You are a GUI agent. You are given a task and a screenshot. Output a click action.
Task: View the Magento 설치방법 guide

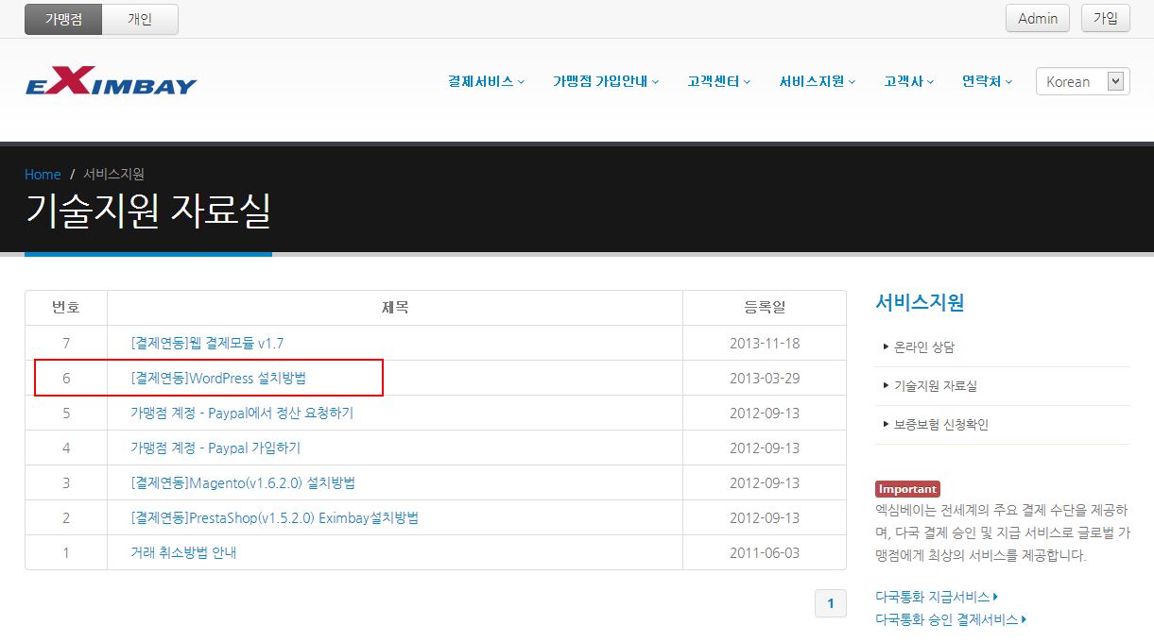240,482
